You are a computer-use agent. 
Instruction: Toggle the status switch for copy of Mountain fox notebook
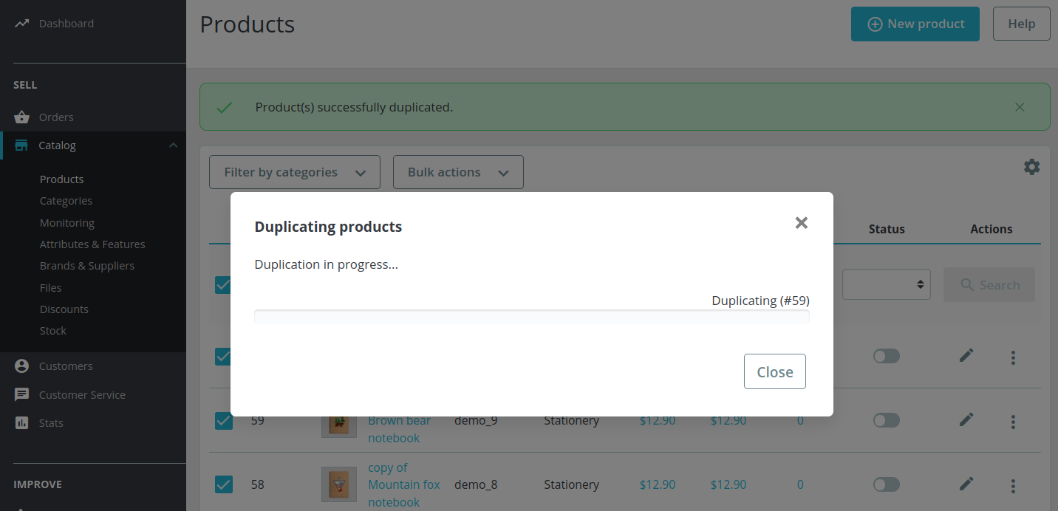click(886, 484)
